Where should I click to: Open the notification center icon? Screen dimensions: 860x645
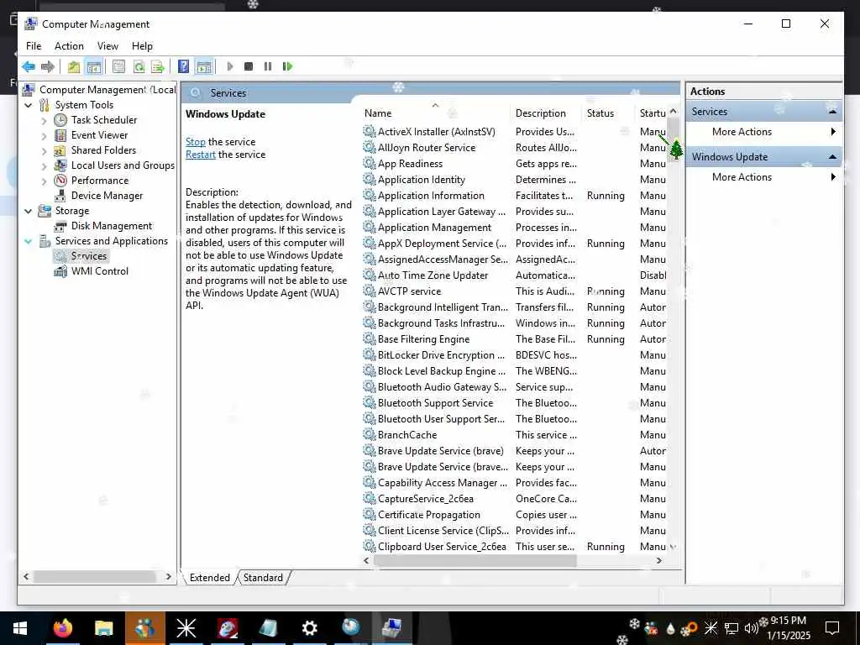(x=832, y=628)
